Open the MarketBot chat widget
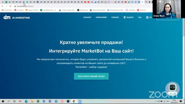 click(x=172, y=88)
